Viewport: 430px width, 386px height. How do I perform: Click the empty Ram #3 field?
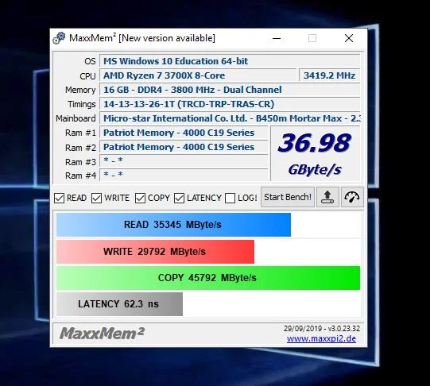(x=184, y=161)
